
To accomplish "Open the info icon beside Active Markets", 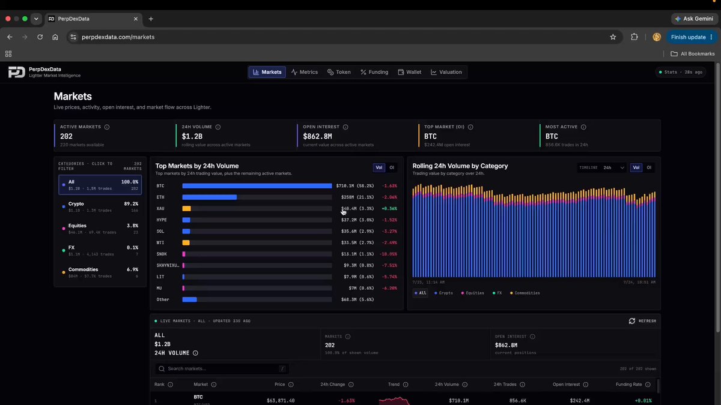I will tap(107, 127).
